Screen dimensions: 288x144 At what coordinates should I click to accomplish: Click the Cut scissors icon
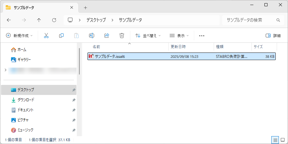tap(46, 36)
